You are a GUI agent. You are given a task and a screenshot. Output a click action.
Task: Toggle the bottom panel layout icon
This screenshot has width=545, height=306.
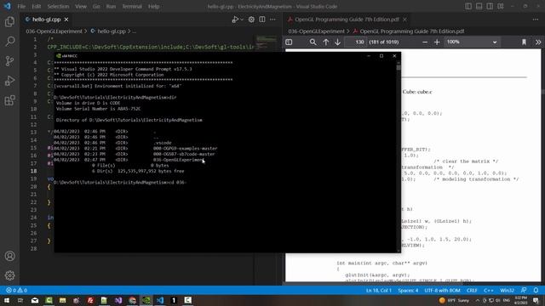click(x=479, y=6)
